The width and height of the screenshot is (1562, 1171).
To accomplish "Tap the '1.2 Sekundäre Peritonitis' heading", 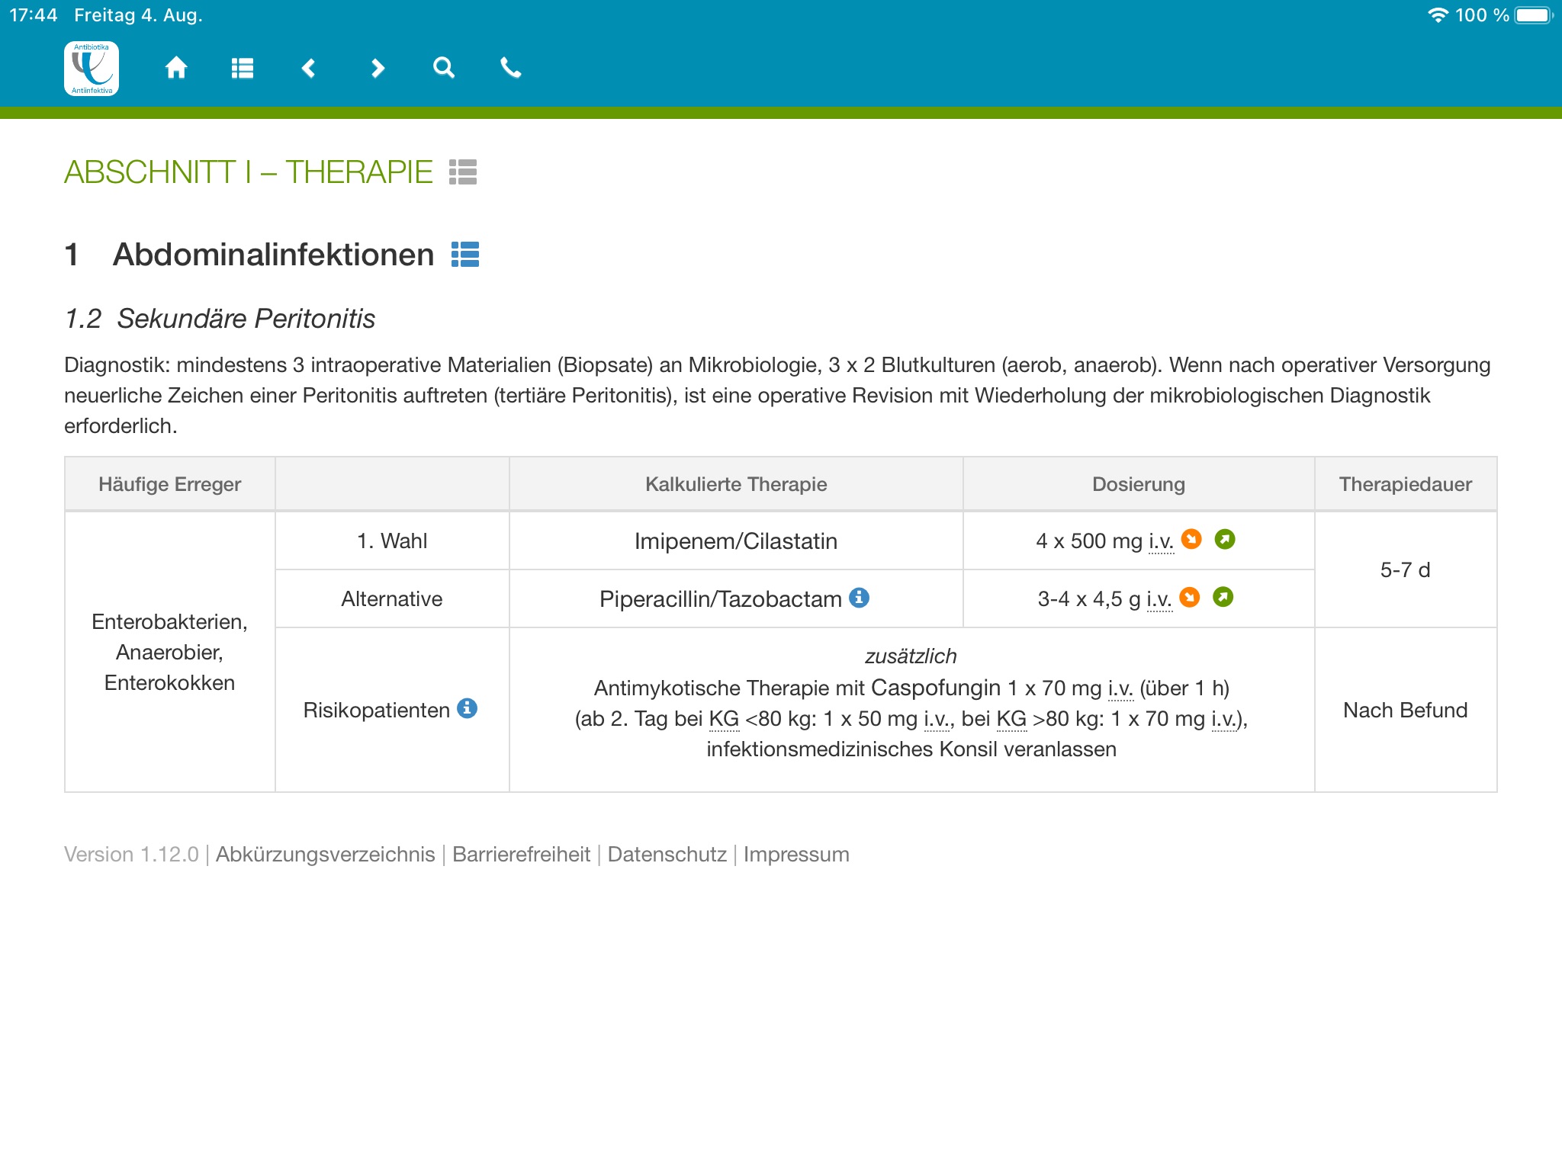I will click(x=220, y=319).
